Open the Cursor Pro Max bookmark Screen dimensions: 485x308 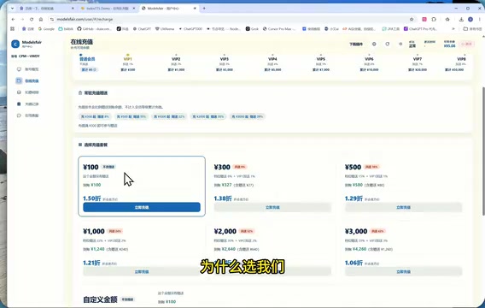coord(279,29)
